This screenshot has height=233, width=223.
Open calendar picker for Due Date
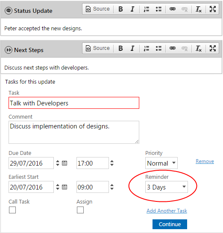(65, 163)
